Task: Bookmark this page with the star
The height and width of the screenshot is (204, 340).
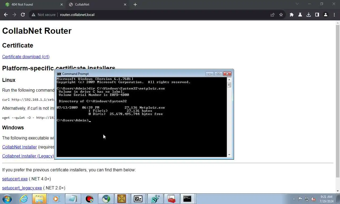Action: point(281,15)
